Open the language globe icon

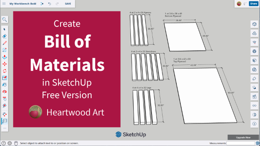[x=10, y=143]
